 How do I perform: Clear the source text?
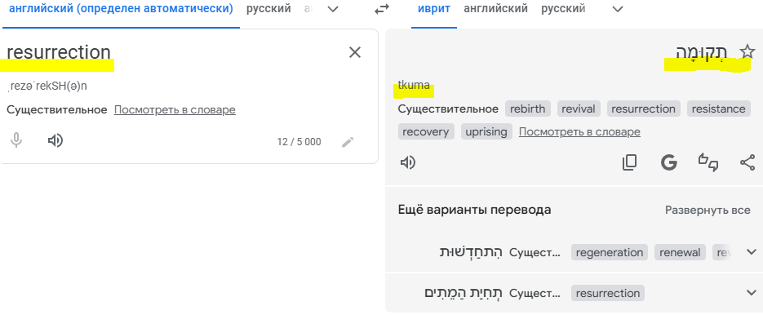click(355, 52)
